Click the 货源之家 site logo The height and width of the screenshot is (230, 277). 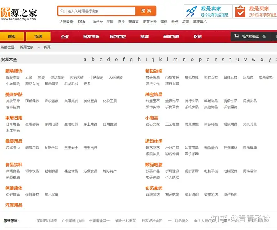coord(18,14)
